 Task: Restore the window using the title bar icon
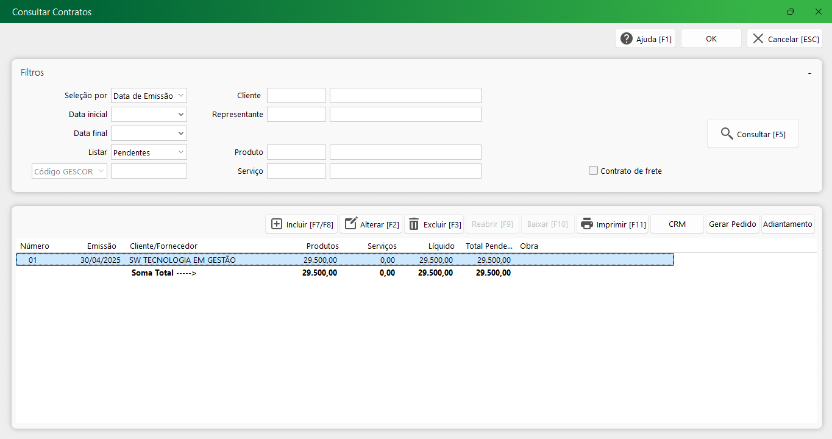coord(791,12)
